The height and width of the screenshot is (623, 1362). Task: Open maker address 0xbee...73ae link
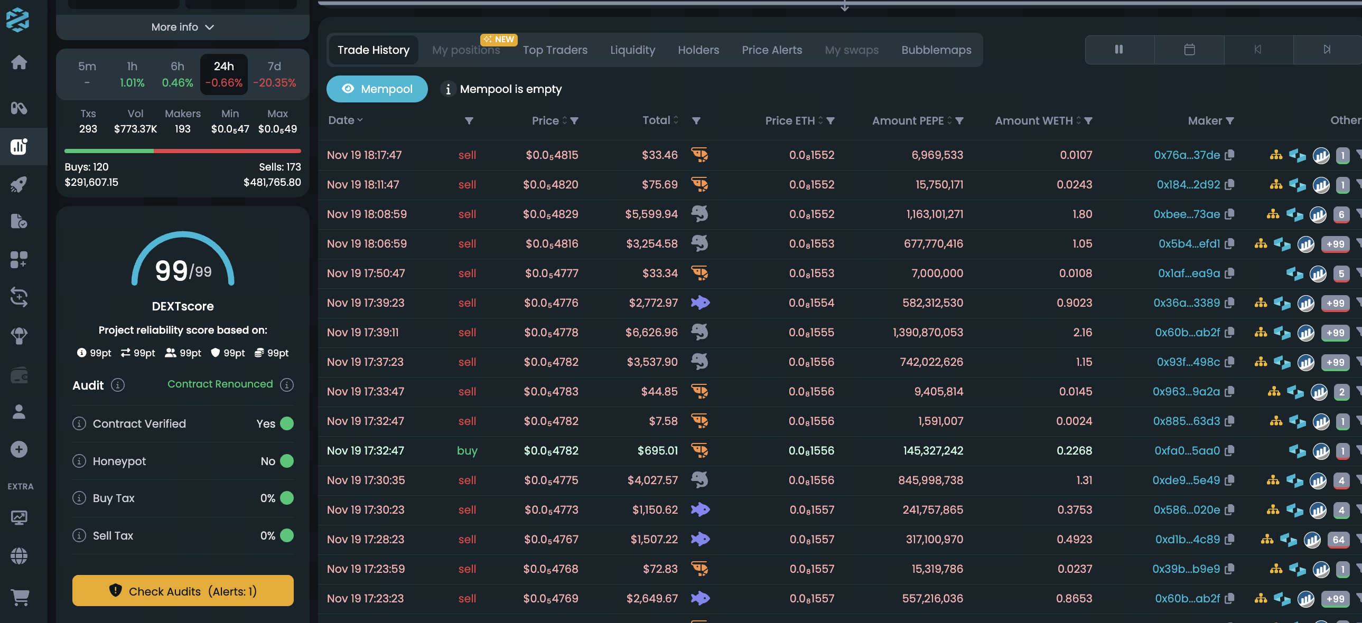(x=1186, y=214)
